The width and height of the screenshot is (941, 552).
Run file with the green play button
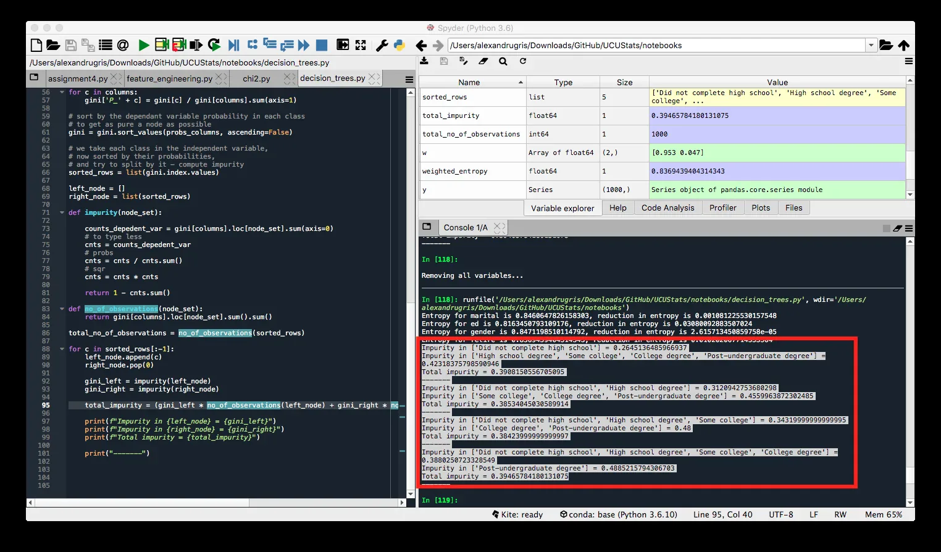click(x=144, y=45)
